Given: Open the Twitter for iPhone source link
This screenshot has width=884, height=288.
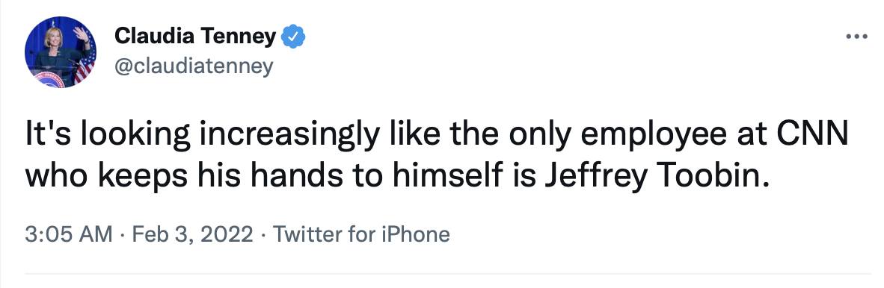Looking at the screenshot, I should [x=361, y=234].
